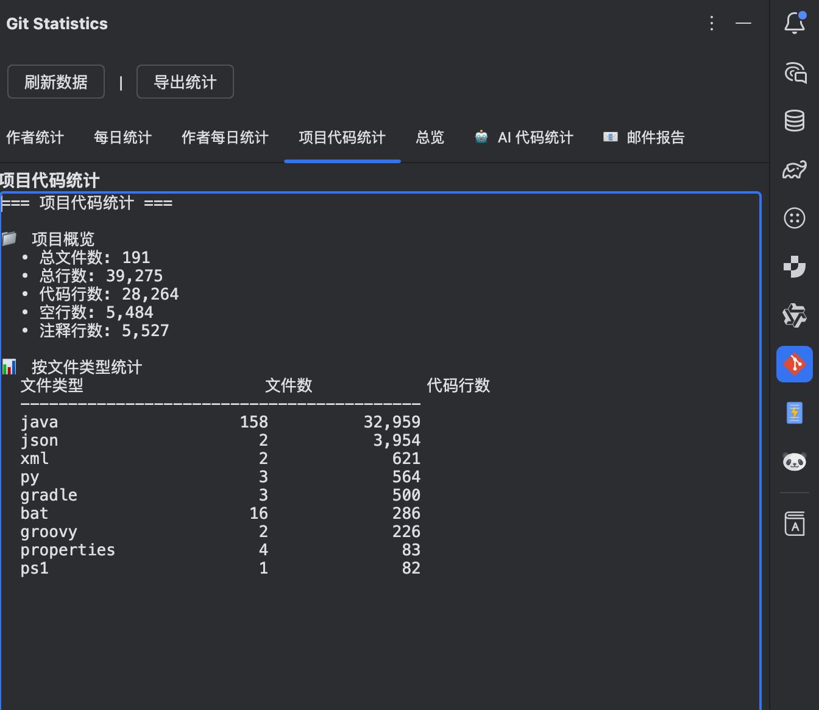Click the 刷新数据 button
The width and height of the screenshot is (819, 710).
tap(55, 82)
